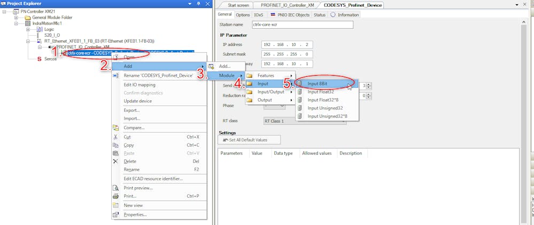Choose Print preview... in context menu
Screen dimensions: 534x225
[159, 188]
